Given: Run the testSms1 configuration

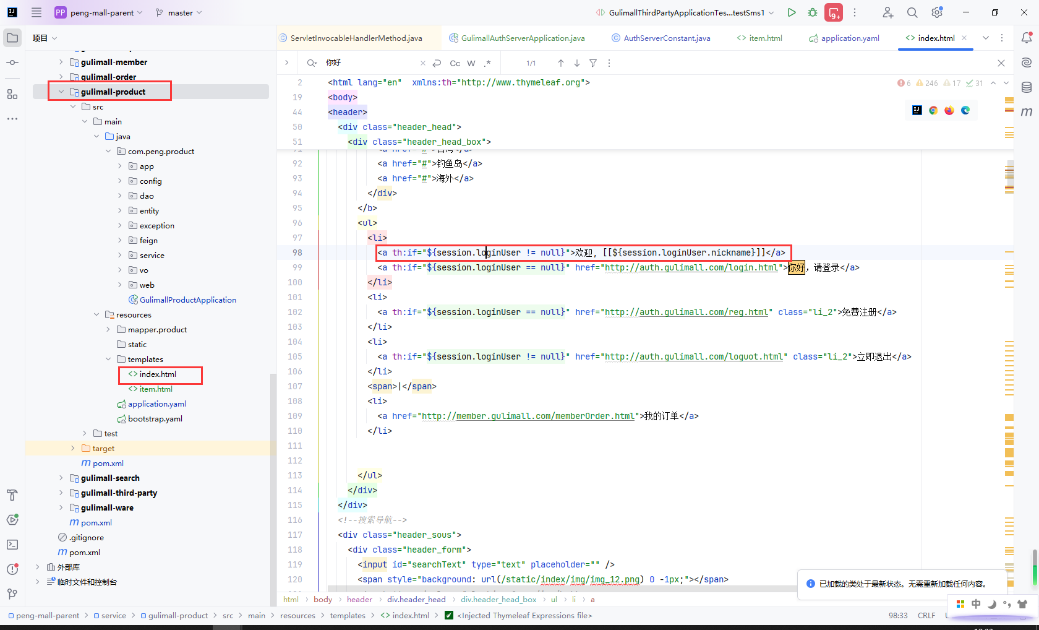Looking at the screenshot, I should pyautogui.click(x=792, y=12).
